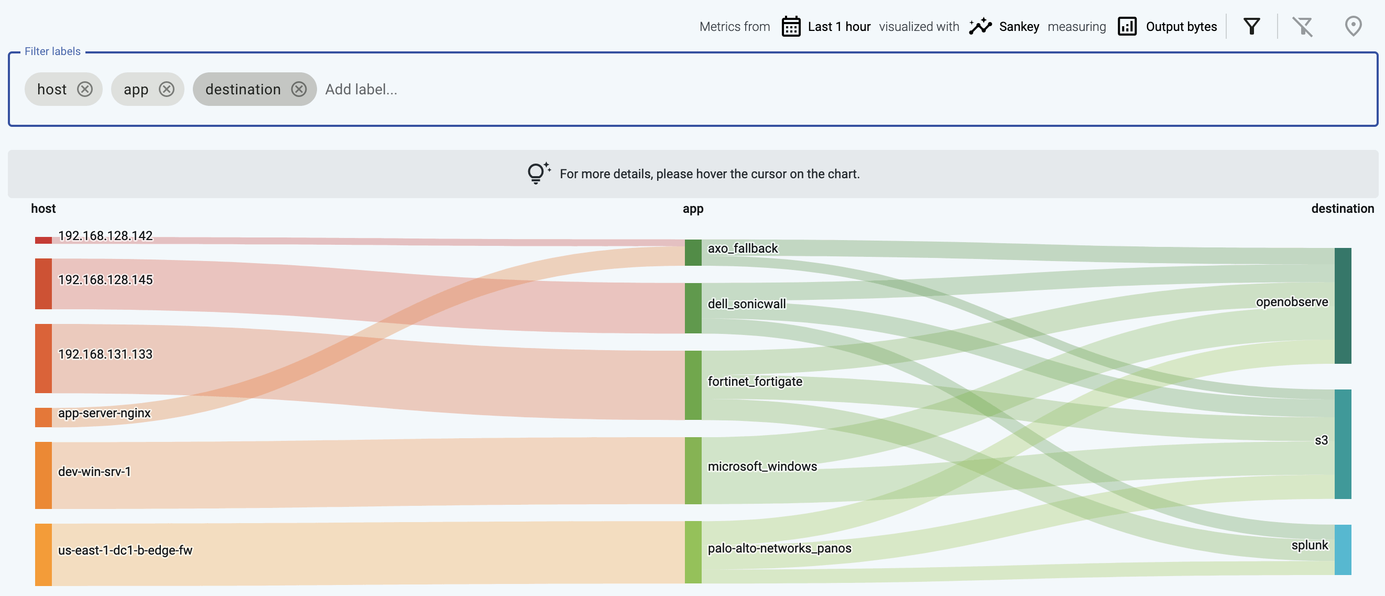Image resolution: width=1385 pixels, height=596 pixels.
Task: Click the s3 destination node
Action: (x=1343, y=445)
